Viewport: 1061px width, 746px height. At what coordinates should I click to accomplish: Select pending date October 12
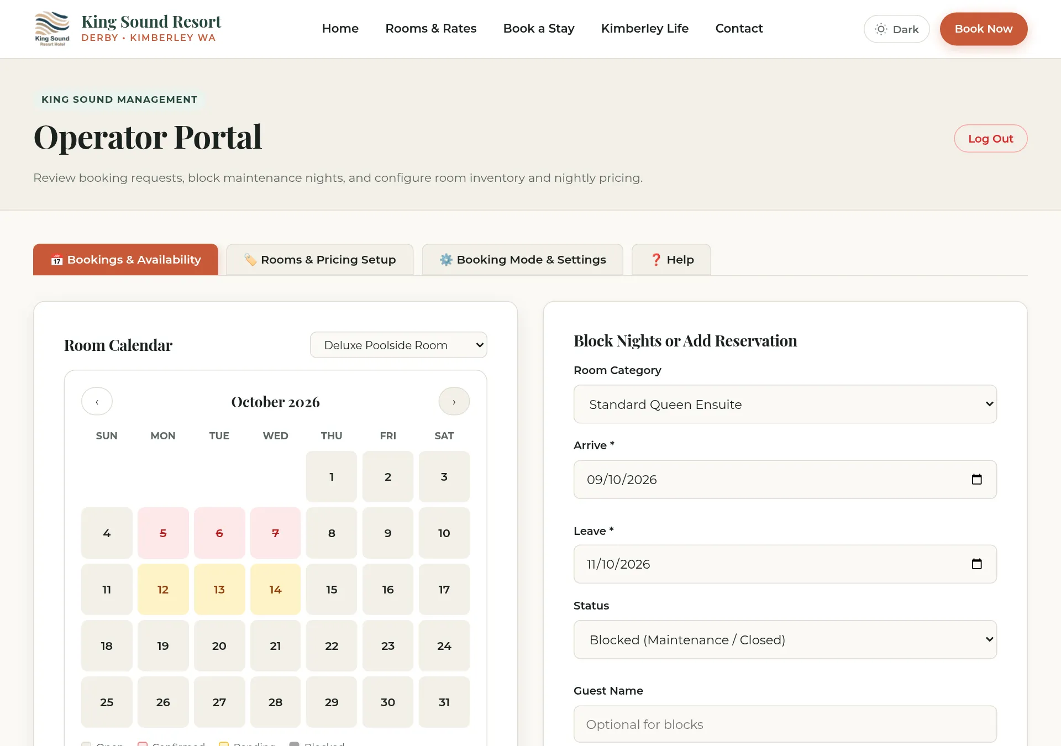tap(163, 589)
